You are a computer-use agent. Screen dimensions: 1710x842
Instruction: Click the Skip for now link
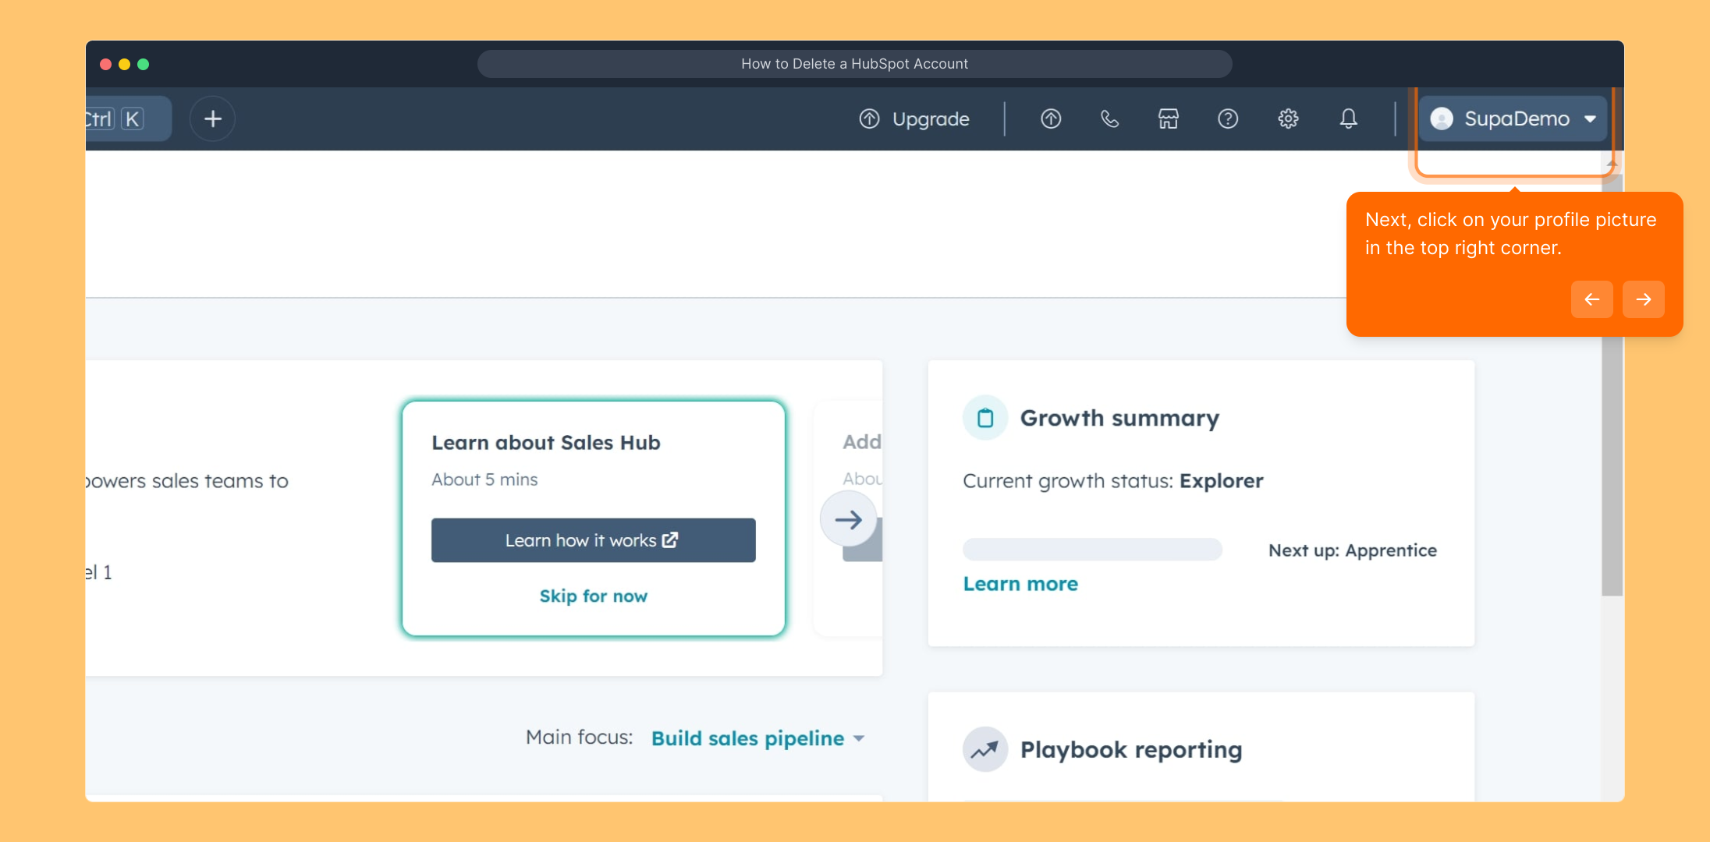pyautogui.click(x=593, y=596)
